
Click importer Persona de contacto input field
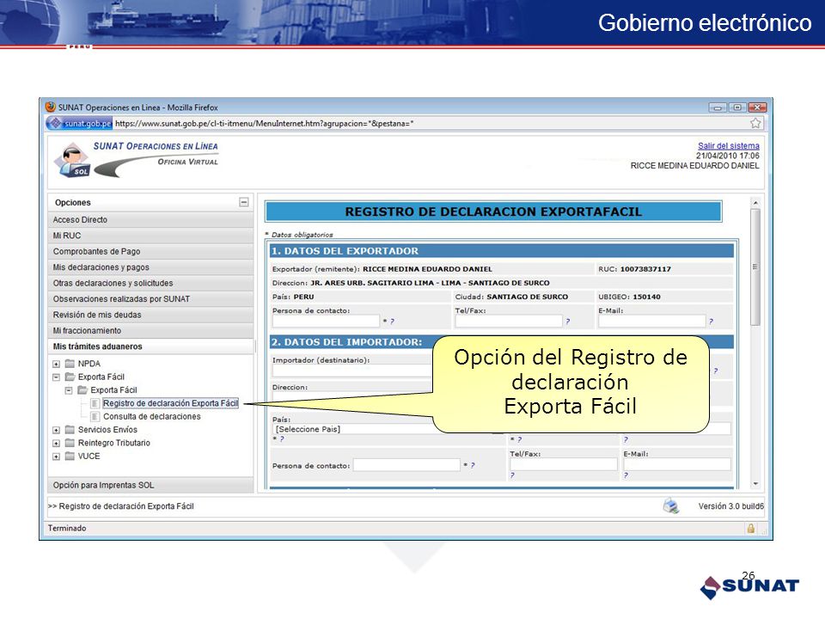click(x=406, y=465)
